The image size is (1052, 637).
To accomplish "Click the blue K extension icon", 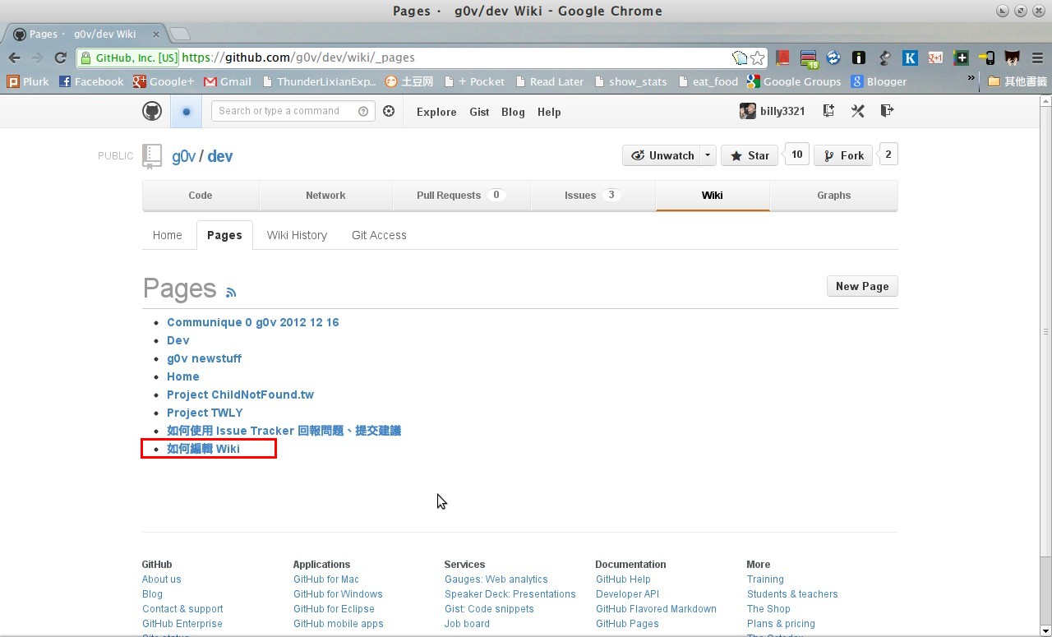I will coord(910,58).
